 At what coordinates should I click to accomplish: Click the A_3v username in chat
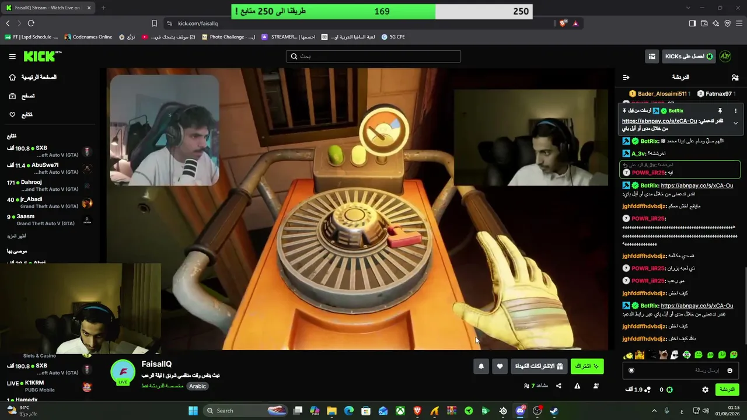(638, 153)
